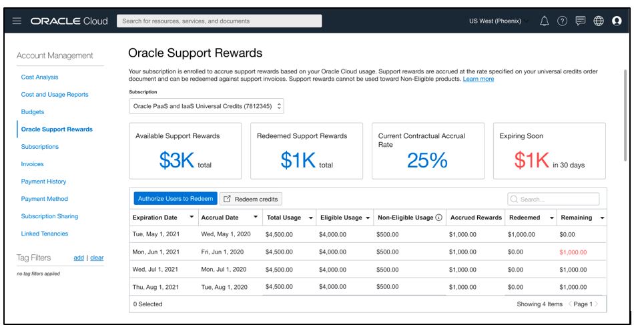Select Oracle Support Rewards in sidebar
Screen dimensions: 634x329
57,129
